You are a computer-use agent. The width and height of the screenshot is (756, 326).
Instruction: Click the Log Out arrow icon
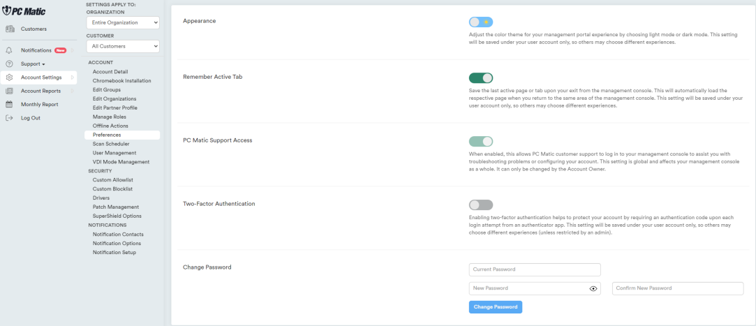coord(9,118)
